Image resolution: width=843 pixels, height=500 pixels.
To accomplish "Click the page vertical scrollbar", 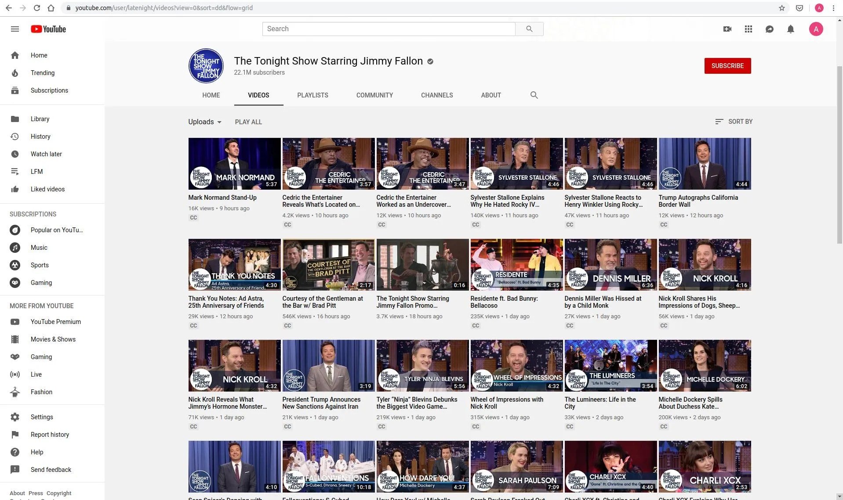I will tap(839, 155).
